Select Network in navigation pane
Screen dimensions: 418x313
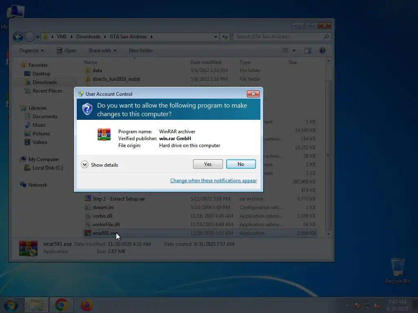38,185
